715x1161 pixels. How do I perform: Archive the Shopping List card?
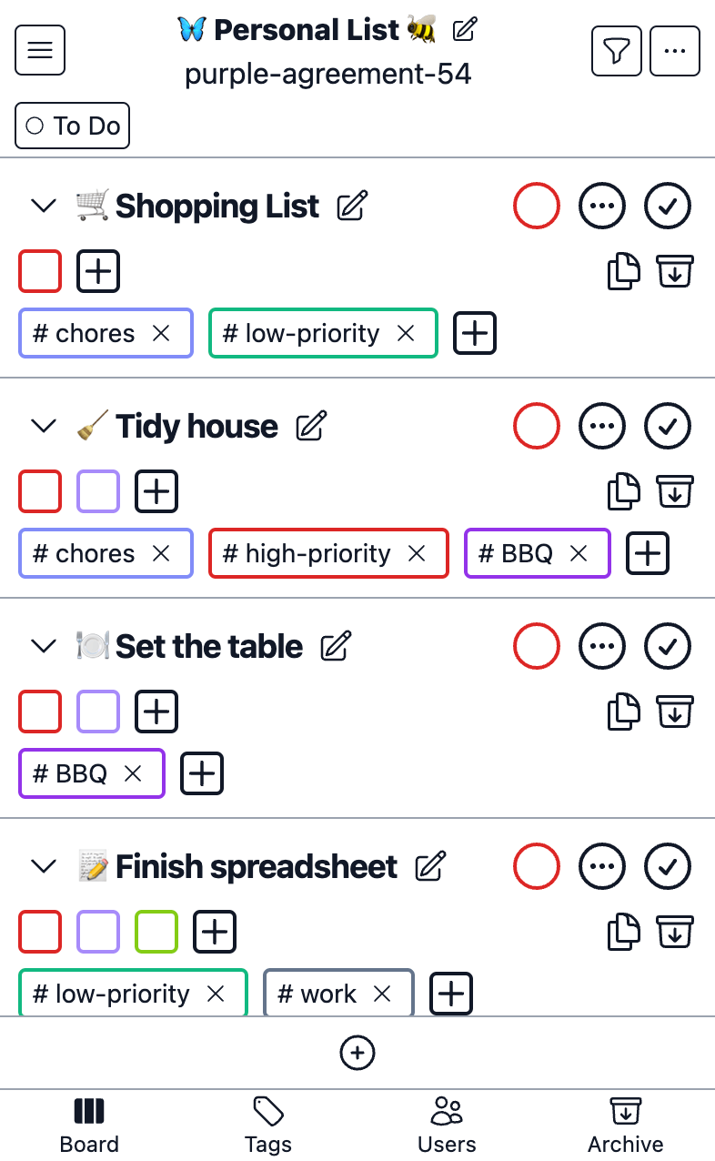click(x=675, y=271)
